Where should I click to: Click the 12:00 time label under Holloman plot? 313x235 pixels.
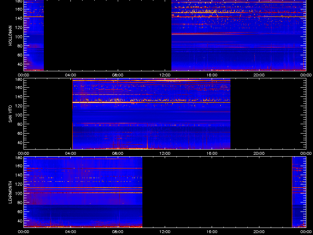(x=165, y=75)
